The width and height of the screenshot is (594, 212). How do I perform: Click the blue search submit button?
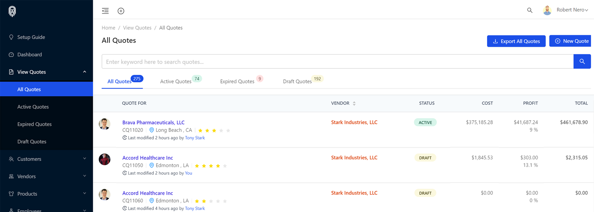(x=582, y=62)
